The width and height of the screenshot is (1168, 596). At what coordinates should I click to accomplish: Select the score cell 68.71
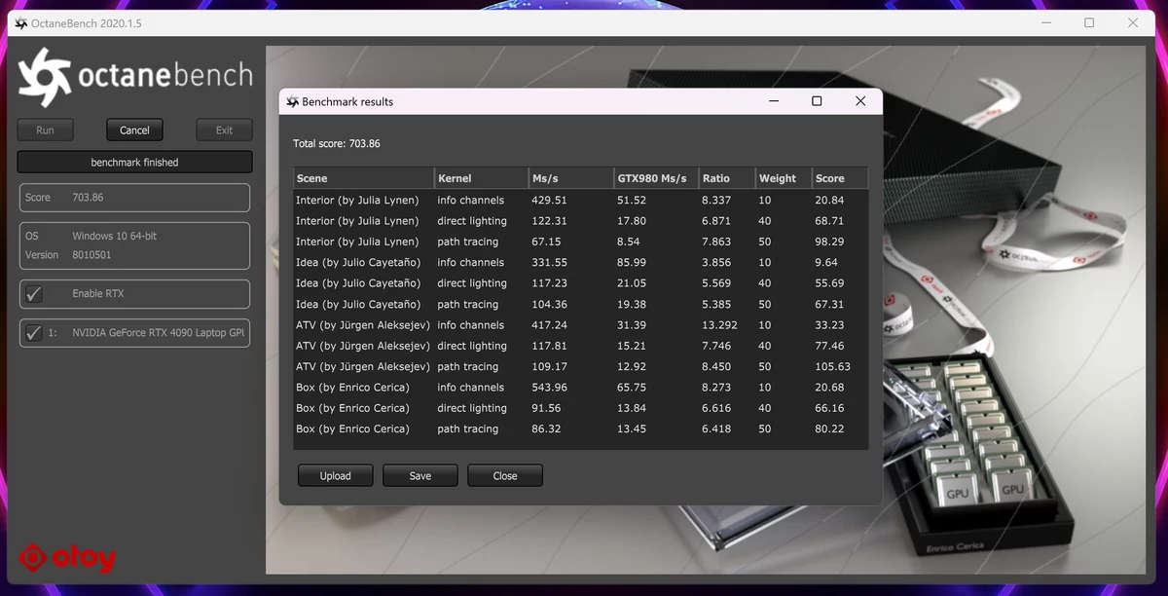click(830, 221)
